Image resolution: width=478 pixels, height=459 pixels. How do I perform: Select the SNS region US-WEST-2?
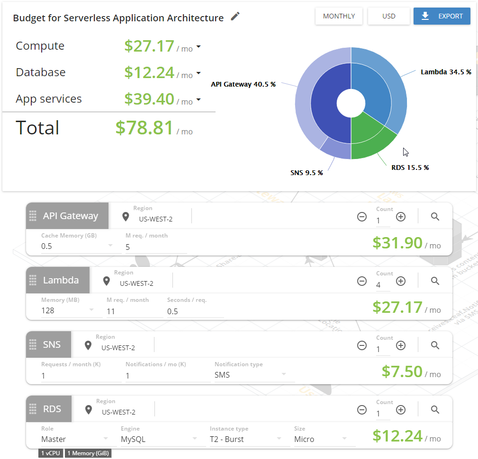(x=118, y=348)
